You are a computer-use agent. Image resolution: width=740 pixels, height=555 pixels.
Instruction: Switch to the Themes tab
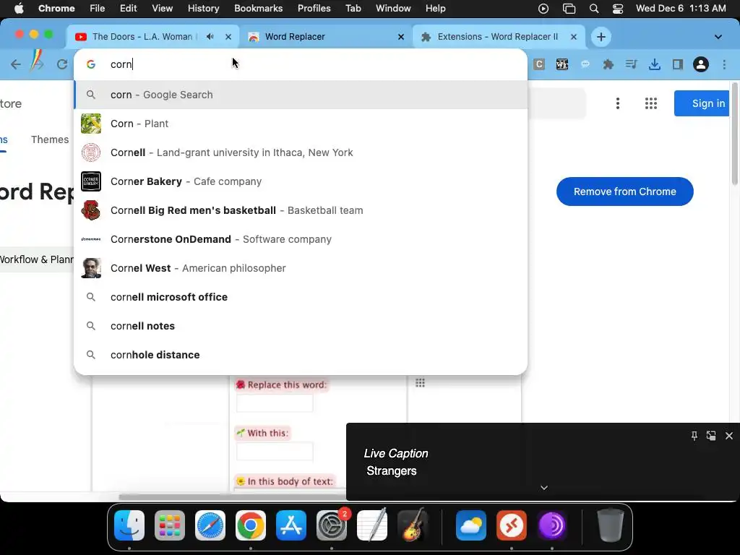point(50,139)
